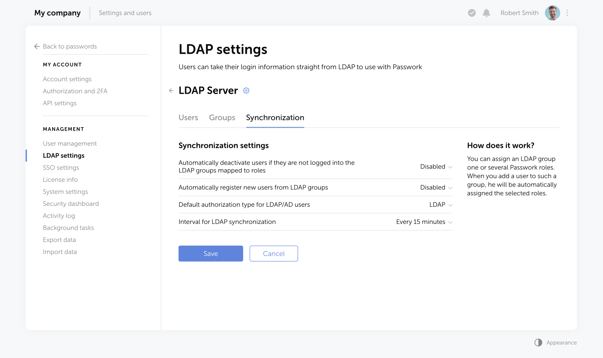Viewport: 603px width, 358px height.
Task: Open SSO settings in the sidebar
Action: [x=61, y=167]
